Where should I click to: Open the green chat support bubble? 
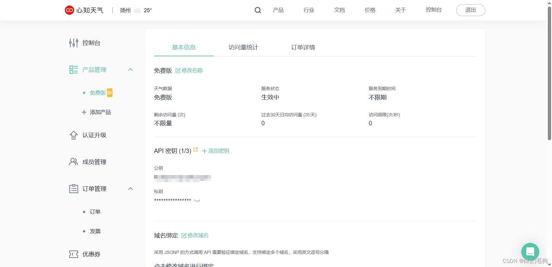pyautogui.click(x=530, y=252)
